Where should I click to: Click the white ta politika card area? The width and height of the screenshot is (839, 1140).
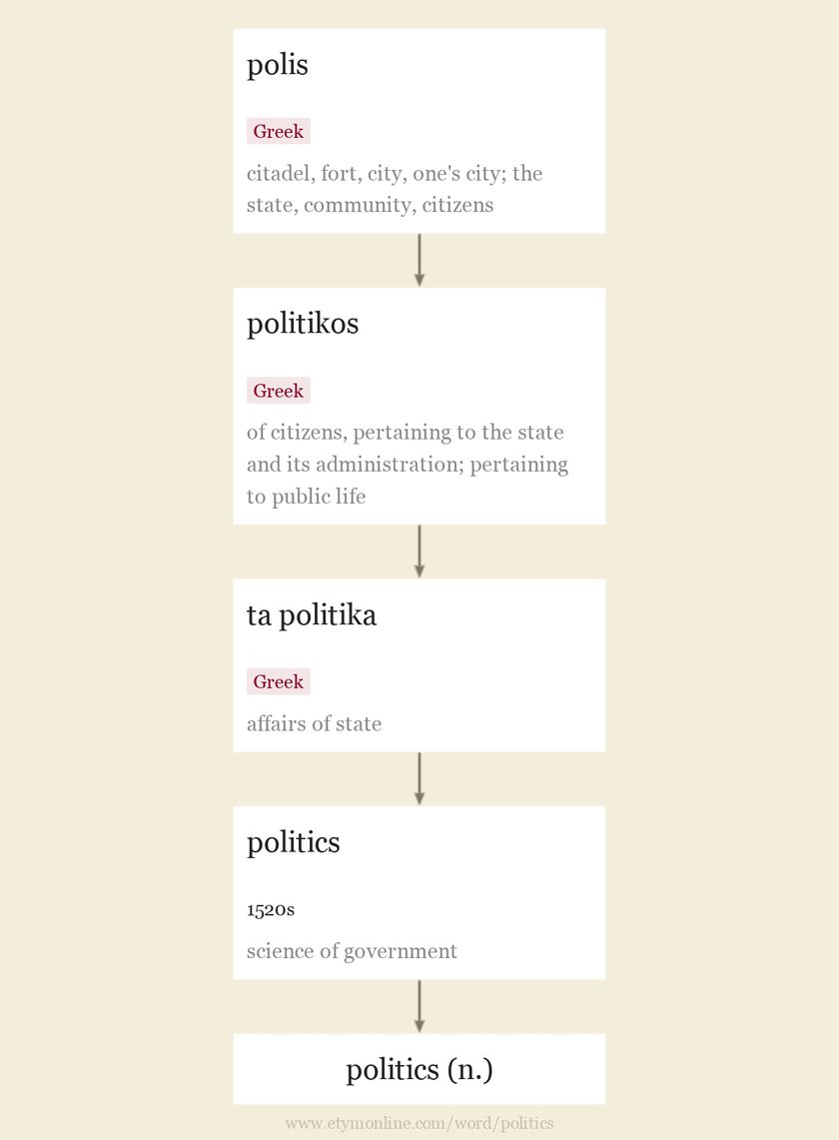tap(419, 665)
